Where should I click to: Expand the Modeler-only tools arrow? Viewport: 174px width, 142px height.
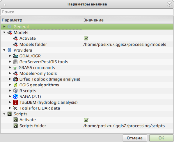(10, 73)
